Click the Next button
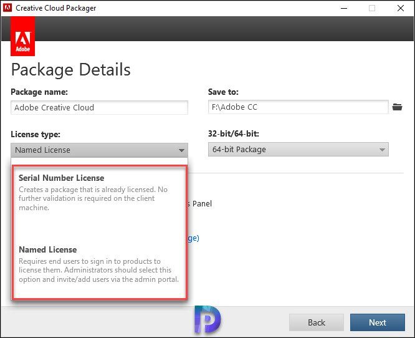Viewport: 415px width, 338px height. point(378,322)
